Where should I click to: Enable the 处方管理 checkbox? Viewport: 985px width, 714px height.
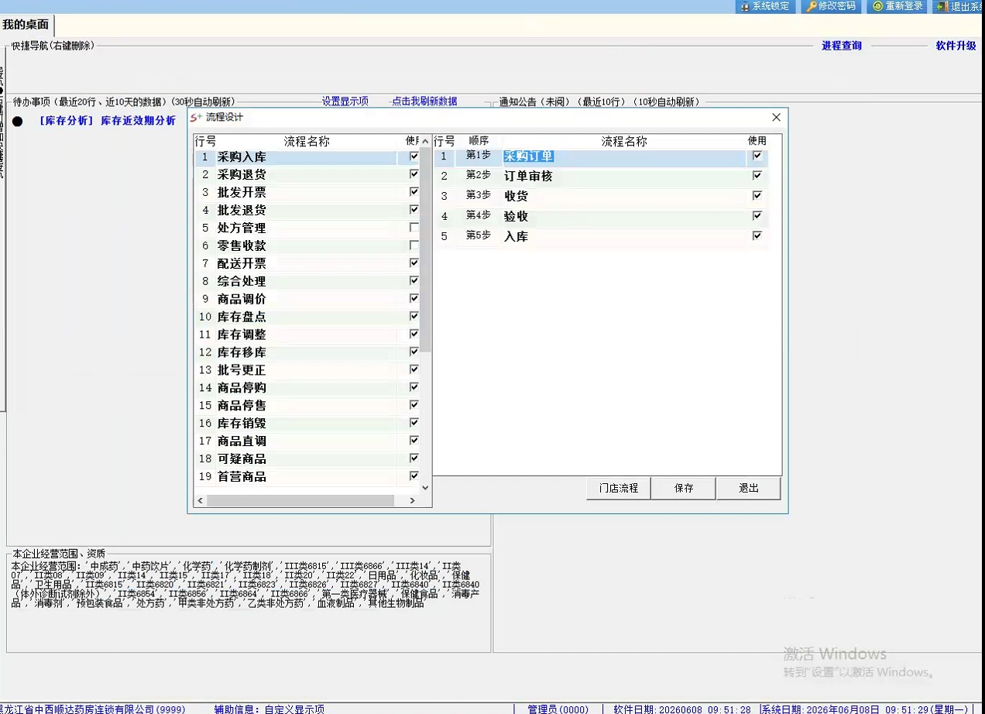[x=414, y=228]
